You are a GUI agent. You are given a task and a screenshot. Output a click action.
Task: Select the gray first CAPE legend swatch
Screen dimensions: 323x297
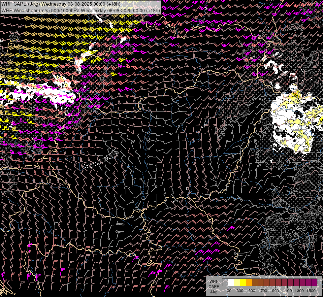coord(225,282)
